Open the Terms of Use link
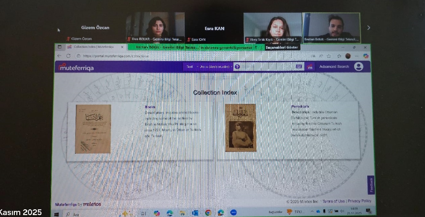 (x=333, y=201)
